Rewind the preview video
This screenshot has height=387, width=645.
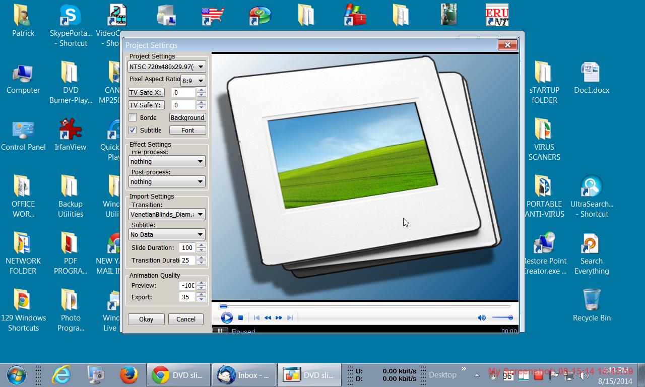[x=268, y=317]
